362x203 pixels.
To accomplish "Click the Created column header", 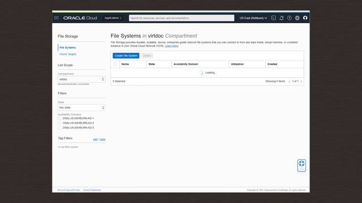I will pyautogui.click(x=272, y=64).
